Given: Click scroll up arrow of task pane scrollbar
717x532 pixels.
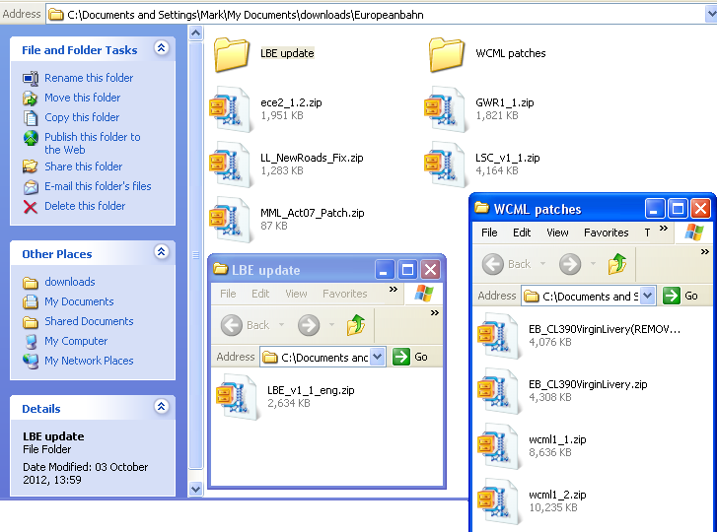Looking at the screenshot, I should [195, 33].
